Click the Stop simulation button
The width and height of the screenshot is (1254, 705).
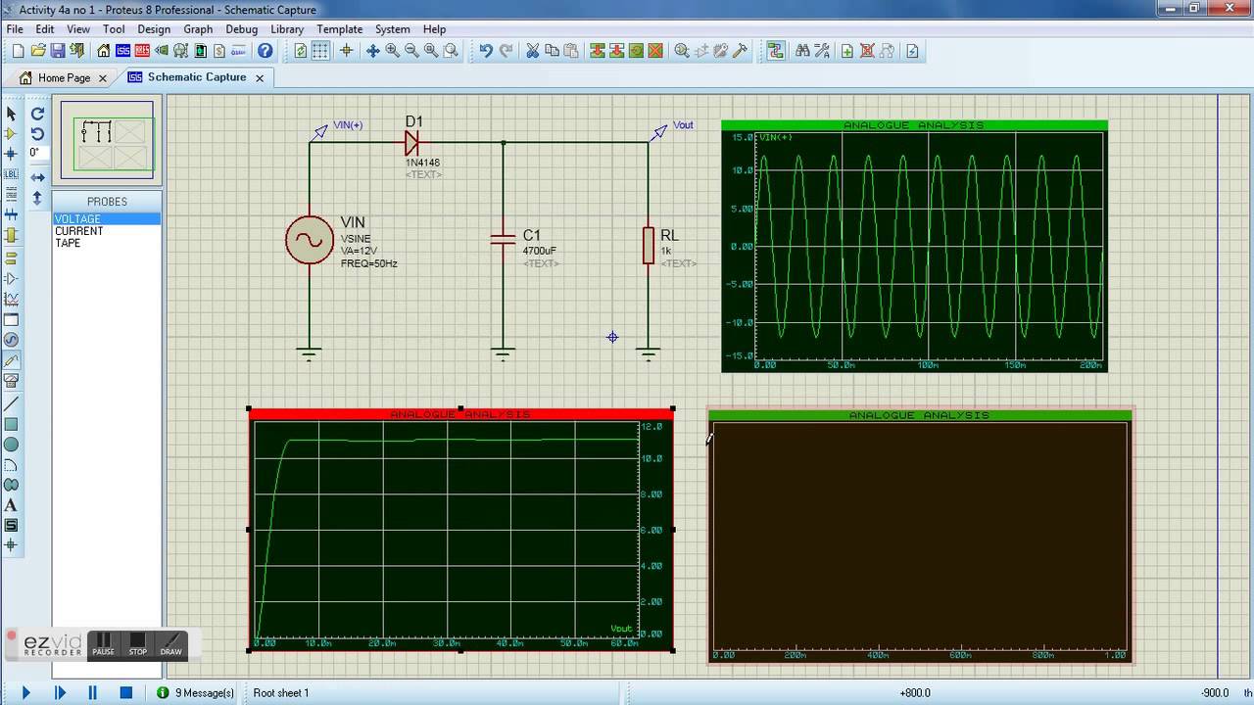[x=126, y=692]
